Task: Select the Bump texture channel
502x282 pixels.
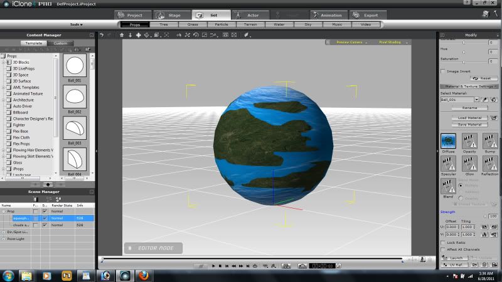Action: coord(490,140)
